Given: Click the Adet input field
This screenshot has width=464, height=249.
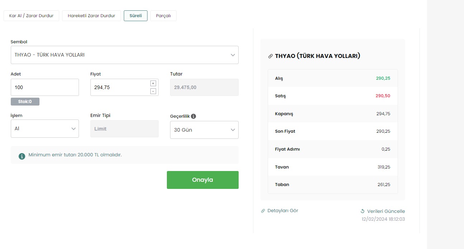Looking at the screenshot, I should coord(45,87).
